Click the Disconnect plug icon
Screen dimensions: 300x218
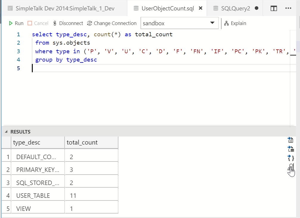coord(55,23)
